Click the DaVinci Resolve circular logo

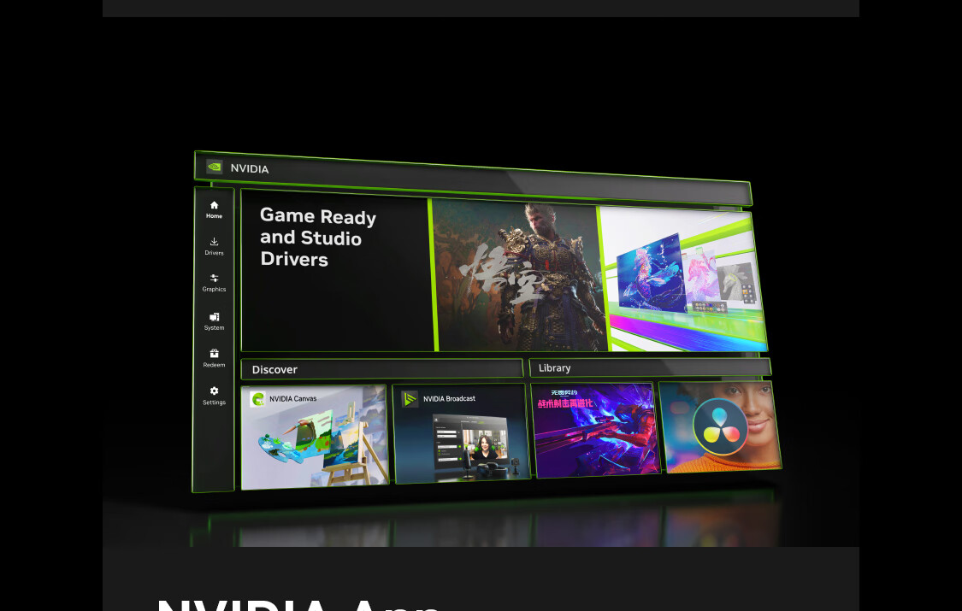(720, 427)
